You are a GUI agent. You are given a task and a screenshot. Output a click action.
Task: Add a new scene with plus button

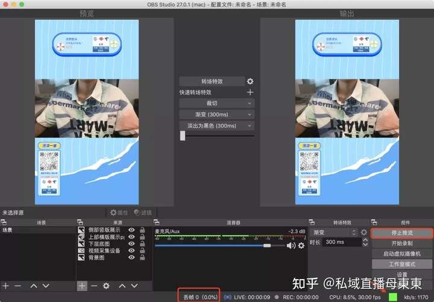(6, 286)
